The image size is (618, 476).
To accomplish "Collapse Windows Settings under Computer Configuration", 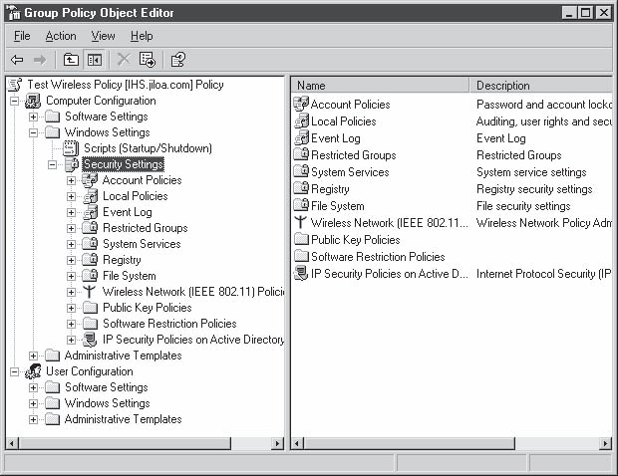I will pyautogui.click(x=34, y=132).
